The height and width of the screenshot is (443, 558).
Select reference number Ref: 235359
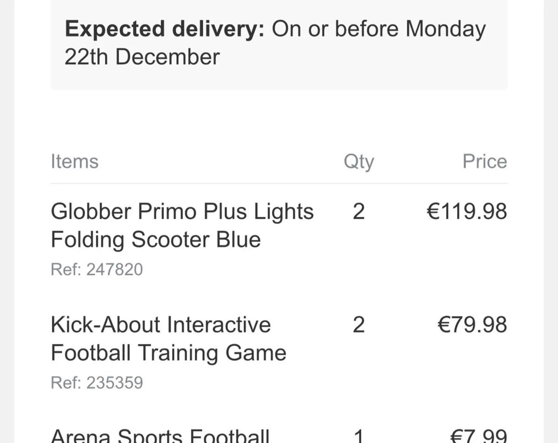point(97,383)
